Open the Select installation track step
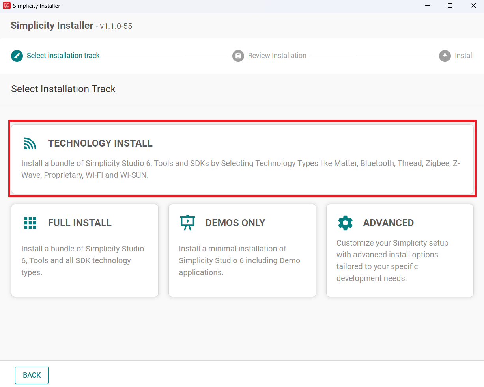This screenshot has height=387, width=484. [63, 56]
